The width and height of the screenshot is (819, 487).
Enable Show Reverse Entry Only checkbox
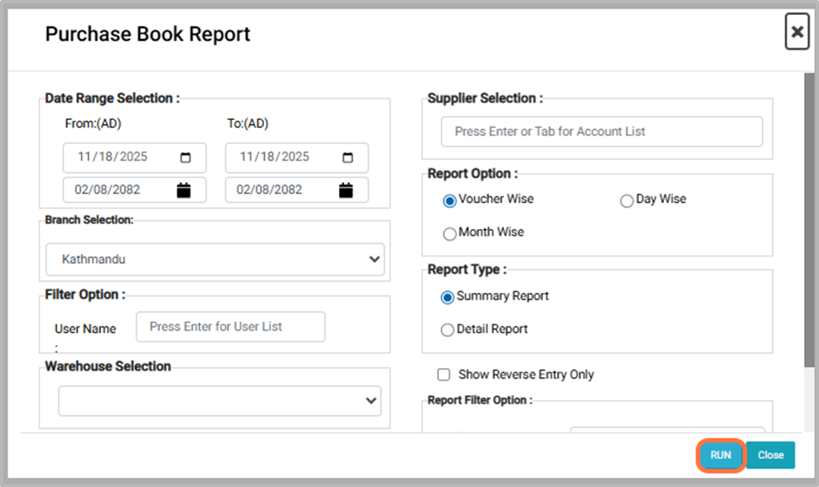(x=444, y=375)
